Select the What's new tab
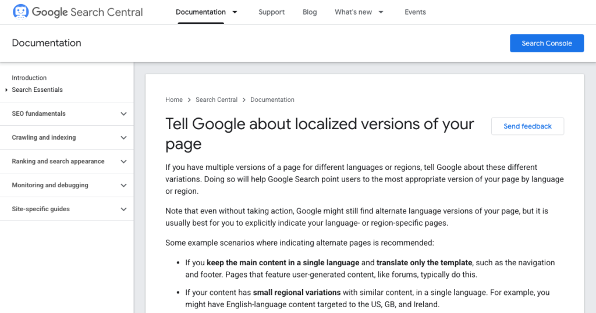Screen dimensions: 596x313 pyautogui.click(x=353, y=12)
